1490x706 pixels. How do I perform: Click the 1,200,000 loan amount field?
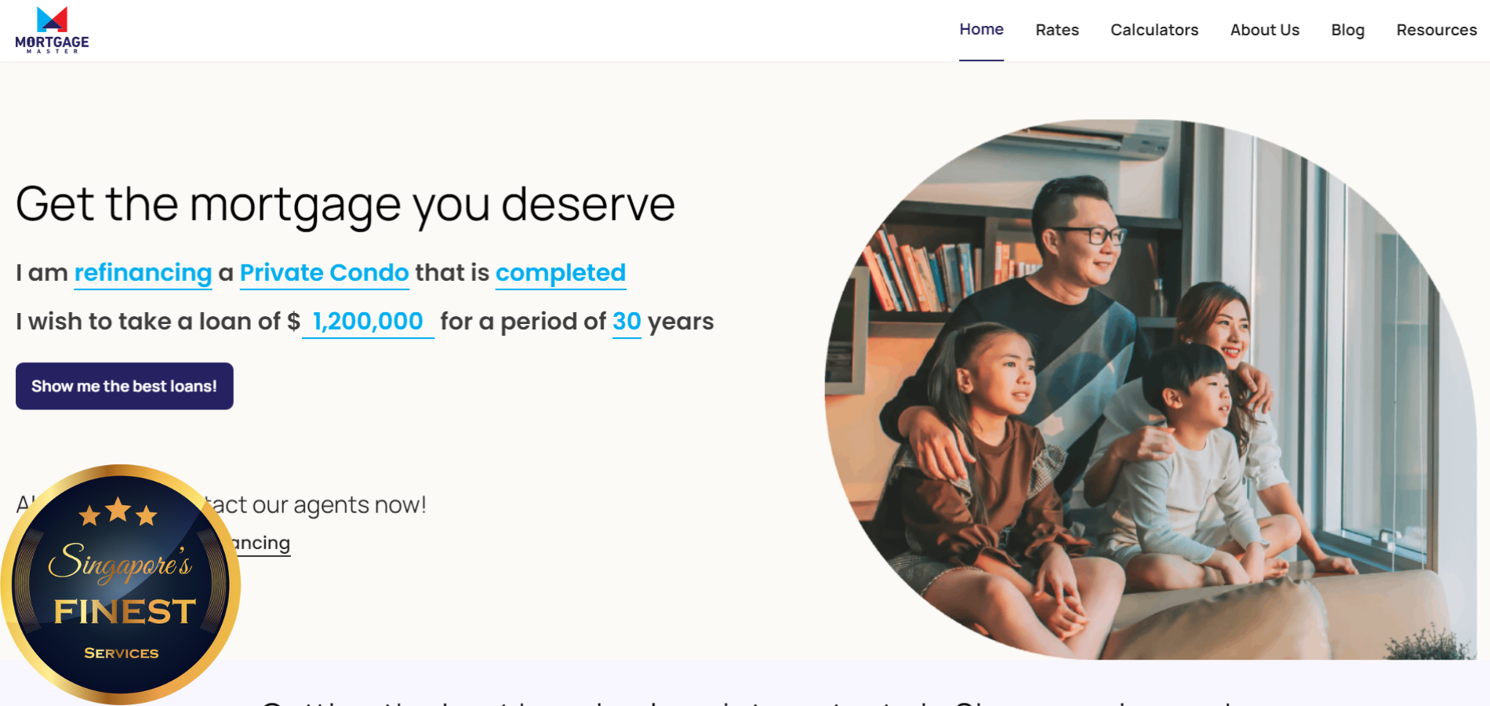coord(368,322)
